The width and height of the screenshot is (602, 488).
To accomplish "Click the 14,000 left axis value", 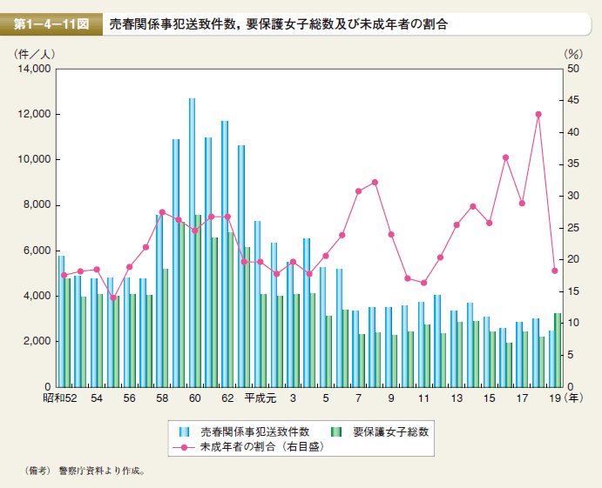I will (x=33, y=69).
